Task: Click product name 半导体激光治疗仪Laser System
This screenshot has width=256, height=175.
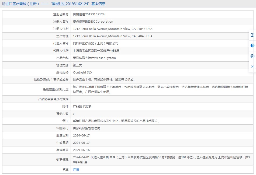Action: click(94, 58)
